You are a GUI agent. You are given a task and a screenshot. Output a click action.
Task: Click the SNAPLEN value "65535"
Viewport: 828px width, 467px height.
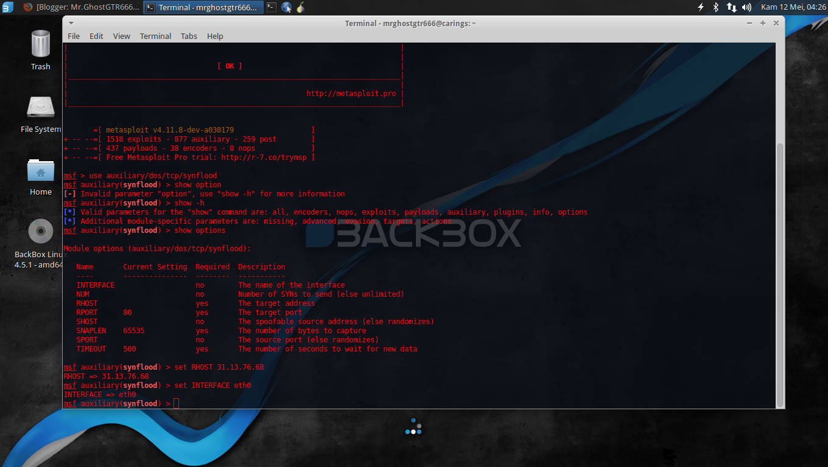tap(134, 331)
